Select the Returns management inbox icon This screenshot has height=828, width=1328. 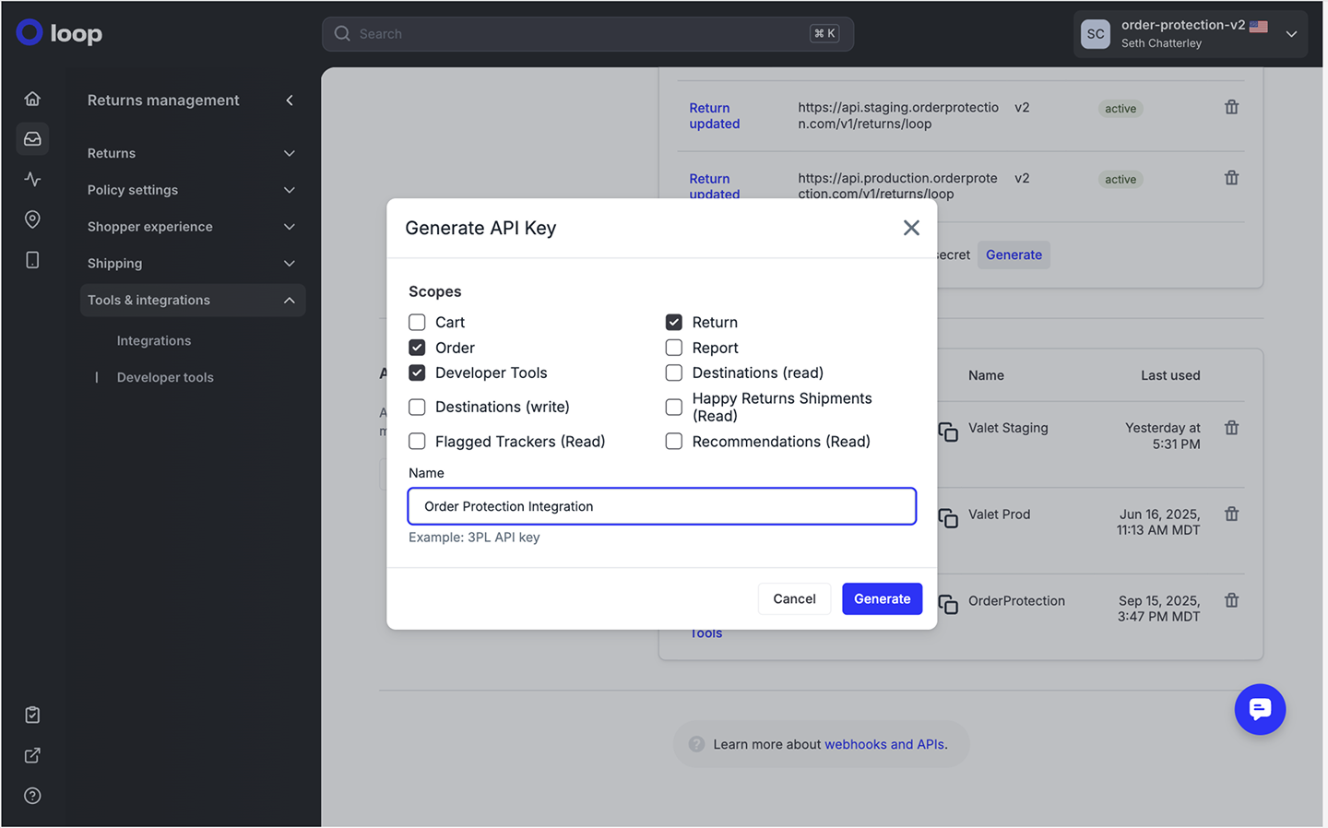point(32,138)
